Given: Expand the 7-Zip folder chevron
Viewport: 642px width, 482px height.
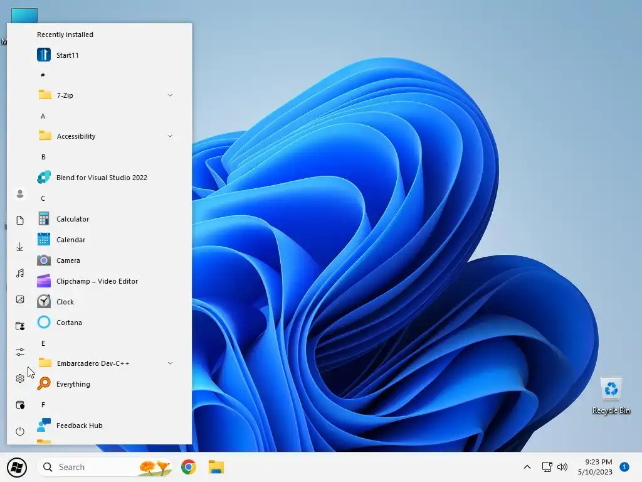Looking at the screenshot, I should 170,95.
